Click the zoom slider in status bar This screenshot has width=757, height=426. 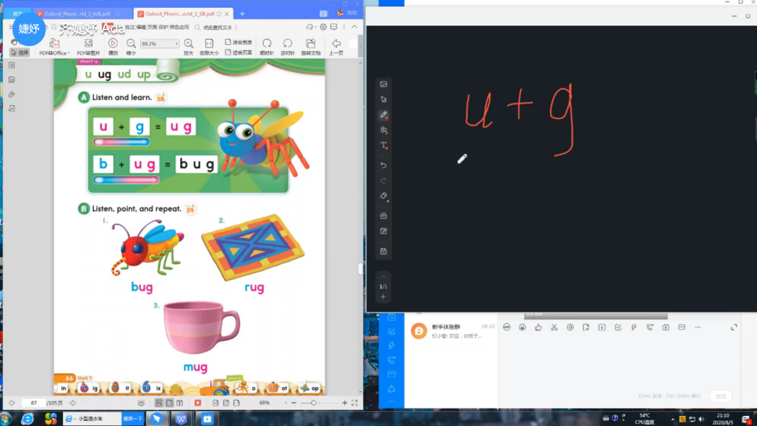(314, 403)
